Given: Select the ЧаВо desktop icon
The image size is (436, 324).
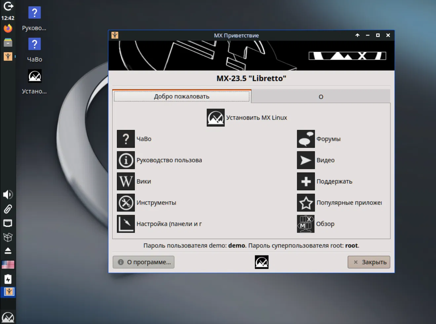Looking at the screenshot, I should (x=34, y=50).
